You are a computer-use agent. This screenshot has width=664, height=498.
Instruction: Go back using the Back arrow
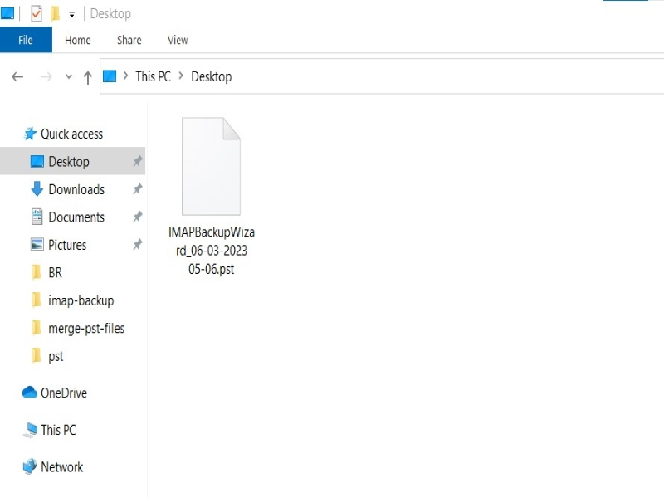pyautogui.click(x=17, y=76)
